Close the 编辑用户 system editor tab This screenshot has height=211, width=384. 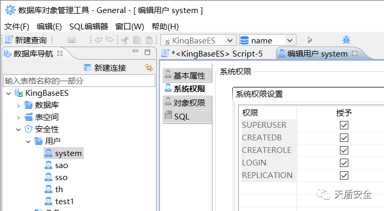[355, 53]
